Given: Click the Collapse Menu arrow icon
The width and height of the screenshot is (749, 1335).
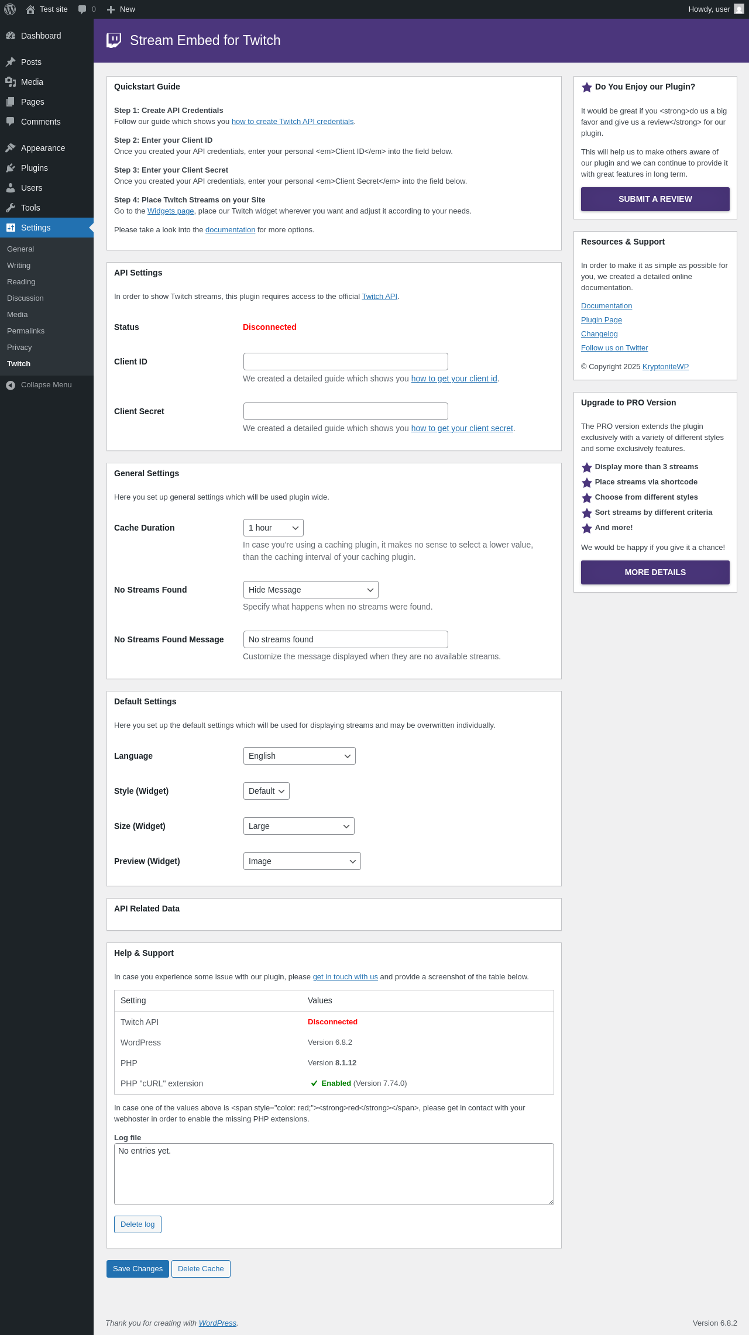Looking at the screenshot, I should point(11,385).
